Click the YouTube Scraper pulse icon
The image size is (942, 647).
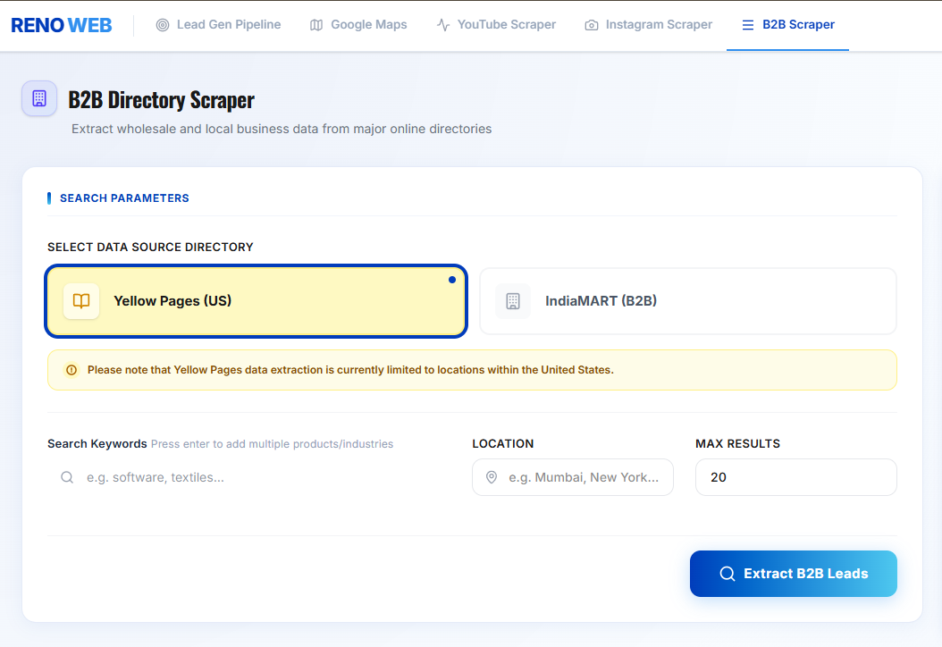pos(443,25)
